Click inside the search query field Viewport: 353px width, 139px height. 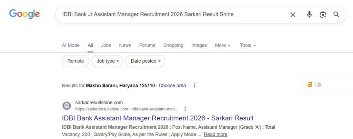point(172,14)
